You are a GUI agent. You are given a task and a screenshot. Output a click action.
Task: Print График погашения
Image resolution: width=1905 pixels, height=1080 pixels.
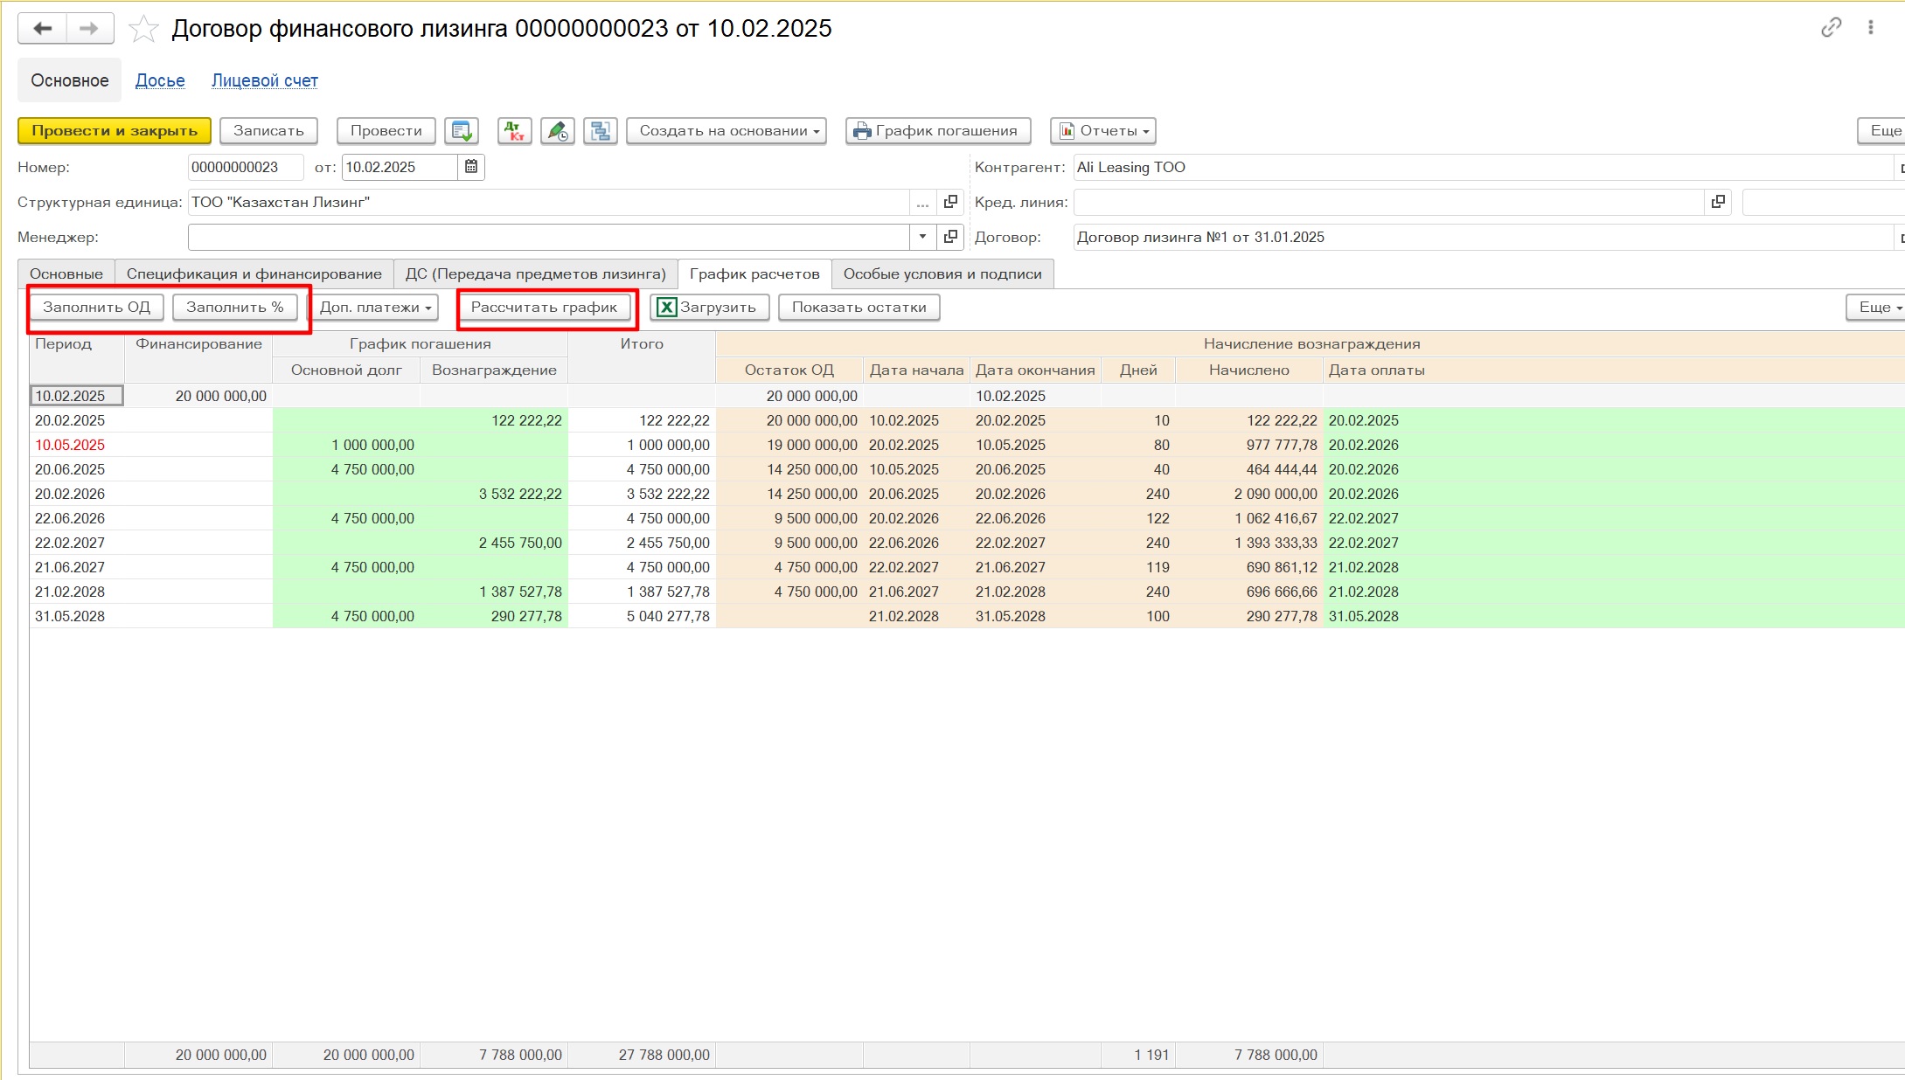(x=938, y=131)
